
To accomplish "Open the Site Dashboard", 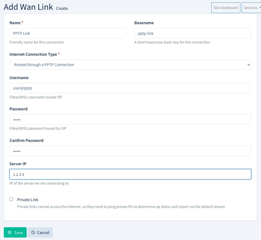I will click(x=225, y=8).
